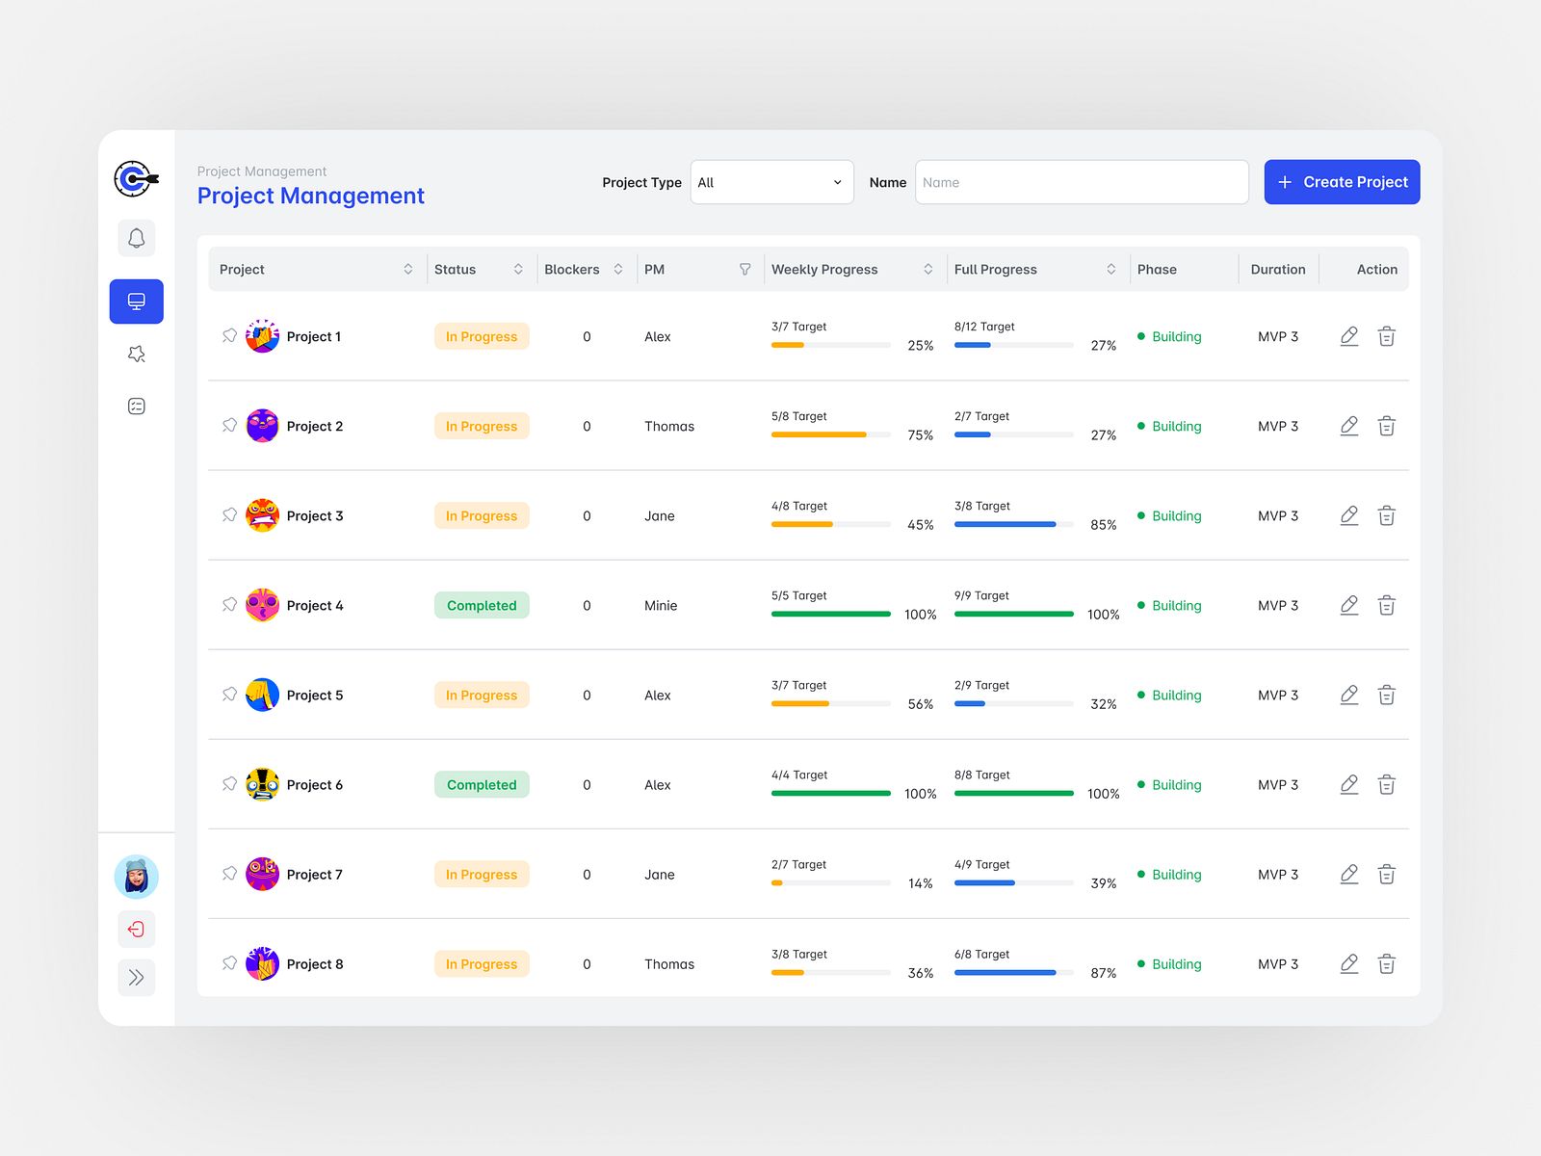The height and width of the screenshot is (1156, 1541).
Task: Sort the Status column using its chevrons
Action: coord(518,269)
